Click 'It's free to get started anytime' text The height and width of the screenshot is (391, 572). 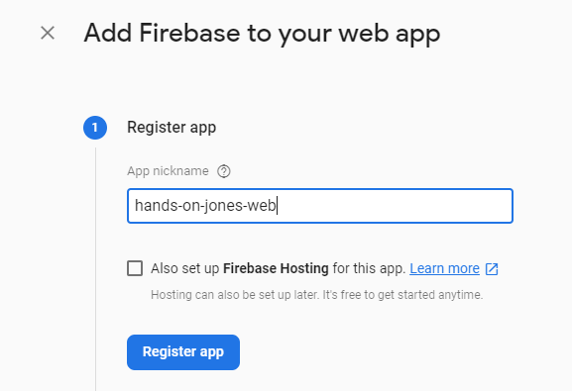402,294
